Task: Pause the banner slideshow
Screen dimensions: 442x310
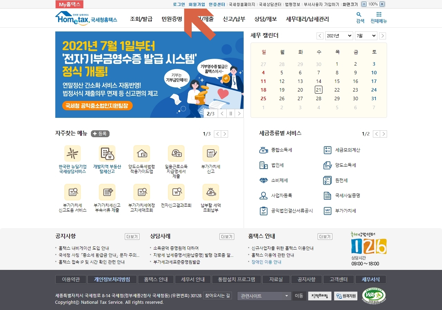Action: click(x=231, y=113)
